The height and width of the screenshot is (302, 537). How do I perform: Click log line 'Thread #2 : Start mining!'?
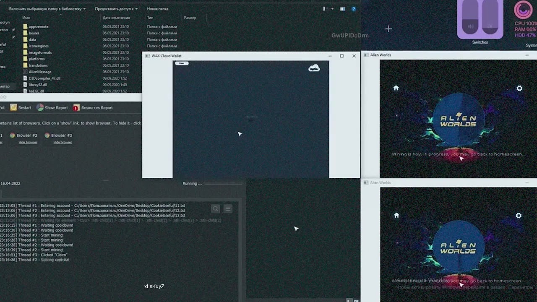click(31, 250)
